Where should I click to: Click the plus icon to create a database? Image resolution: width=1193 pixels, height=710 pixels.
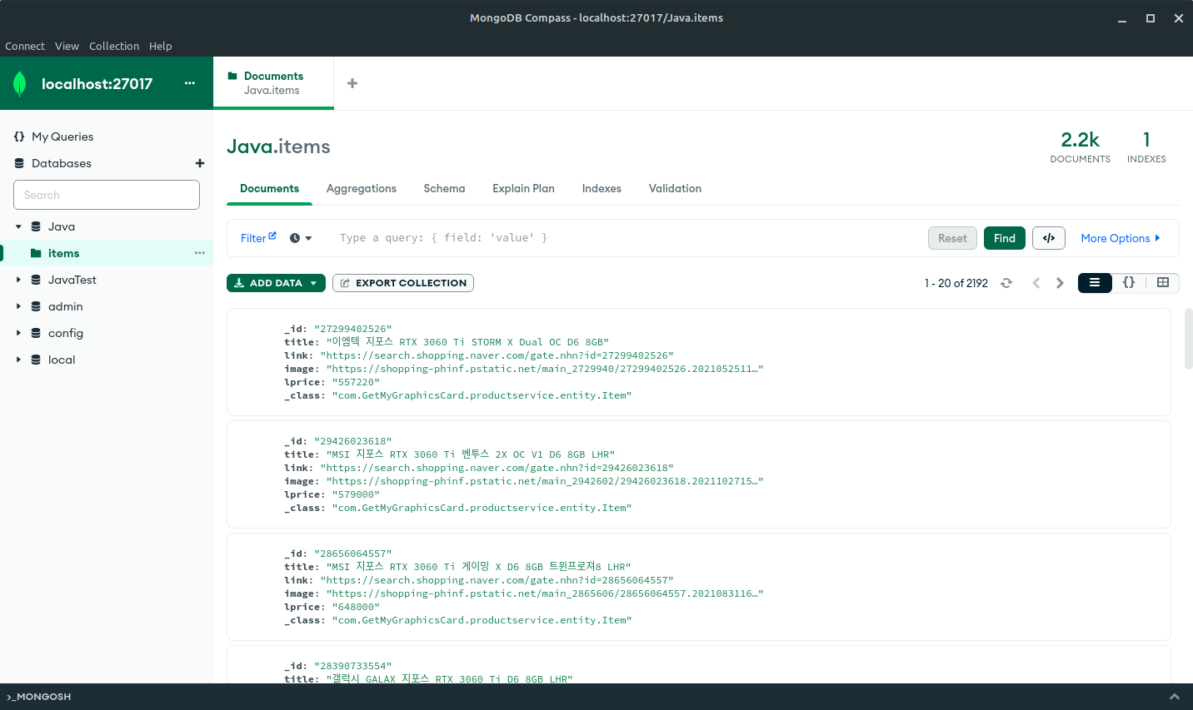point(200,163)
